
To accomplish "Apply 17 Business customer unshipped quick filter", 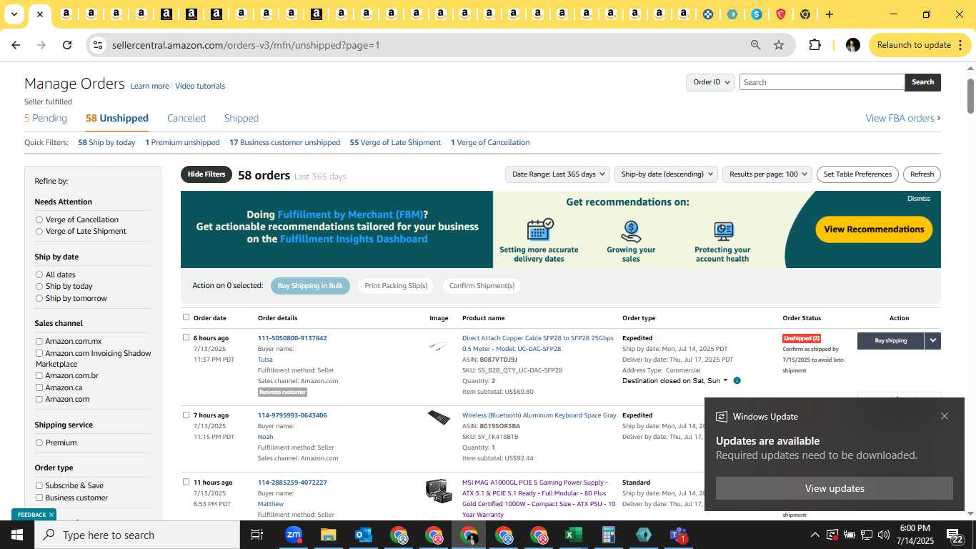I will [284, 142].
